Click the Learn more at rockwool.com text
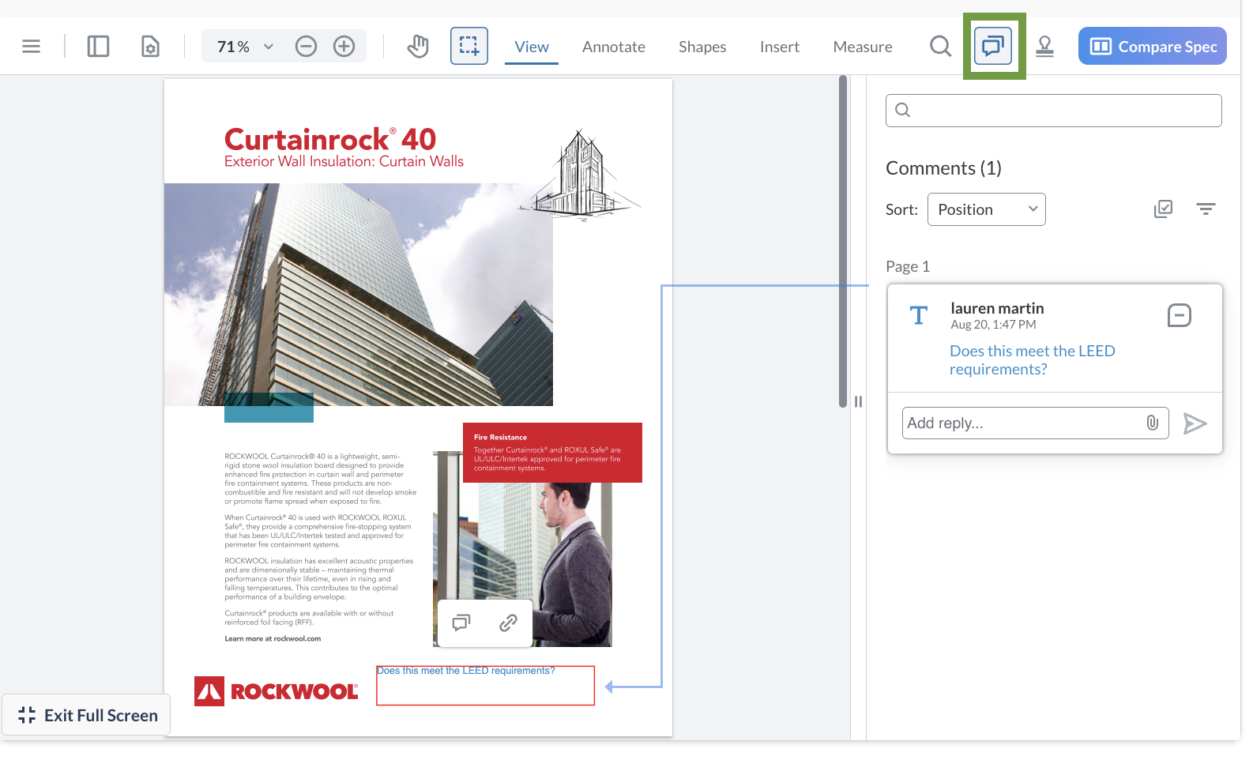 tap(273, 638)
